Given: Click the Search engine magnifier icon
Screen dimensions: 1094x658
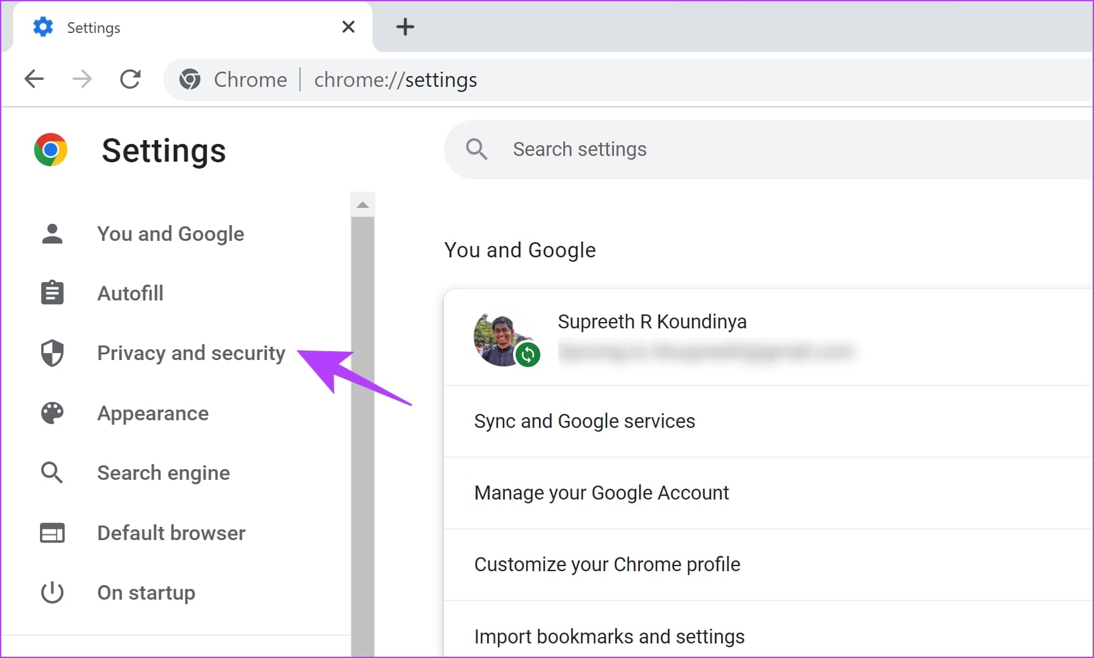Looking at the screenshot, I should pos(52,473).
